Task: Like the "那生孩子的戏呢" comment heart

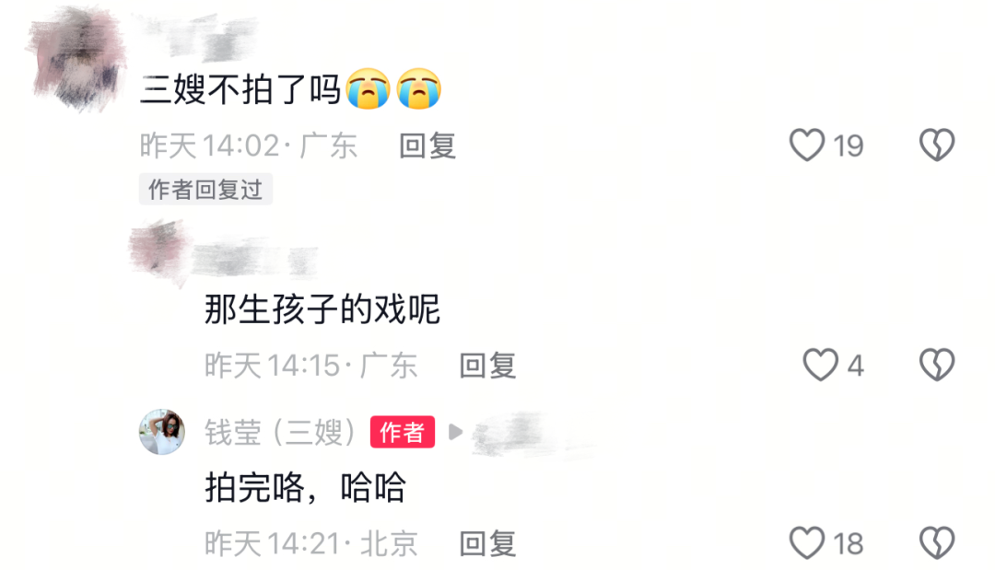Action: (821, 366)
